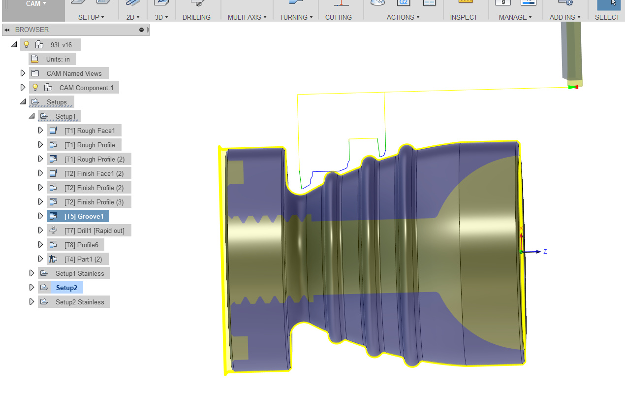Image resolution: width=625 pixels, height=395 pixels.
Task: Expand the [T8] Profile6 operation
Action: pos(40,245)
